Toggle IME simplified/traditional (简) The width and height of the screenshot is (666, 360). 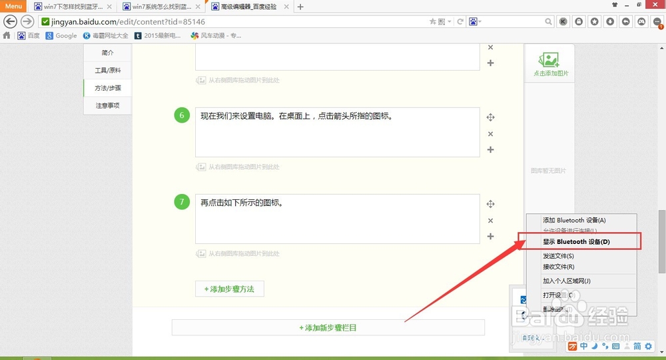[637, 347]
